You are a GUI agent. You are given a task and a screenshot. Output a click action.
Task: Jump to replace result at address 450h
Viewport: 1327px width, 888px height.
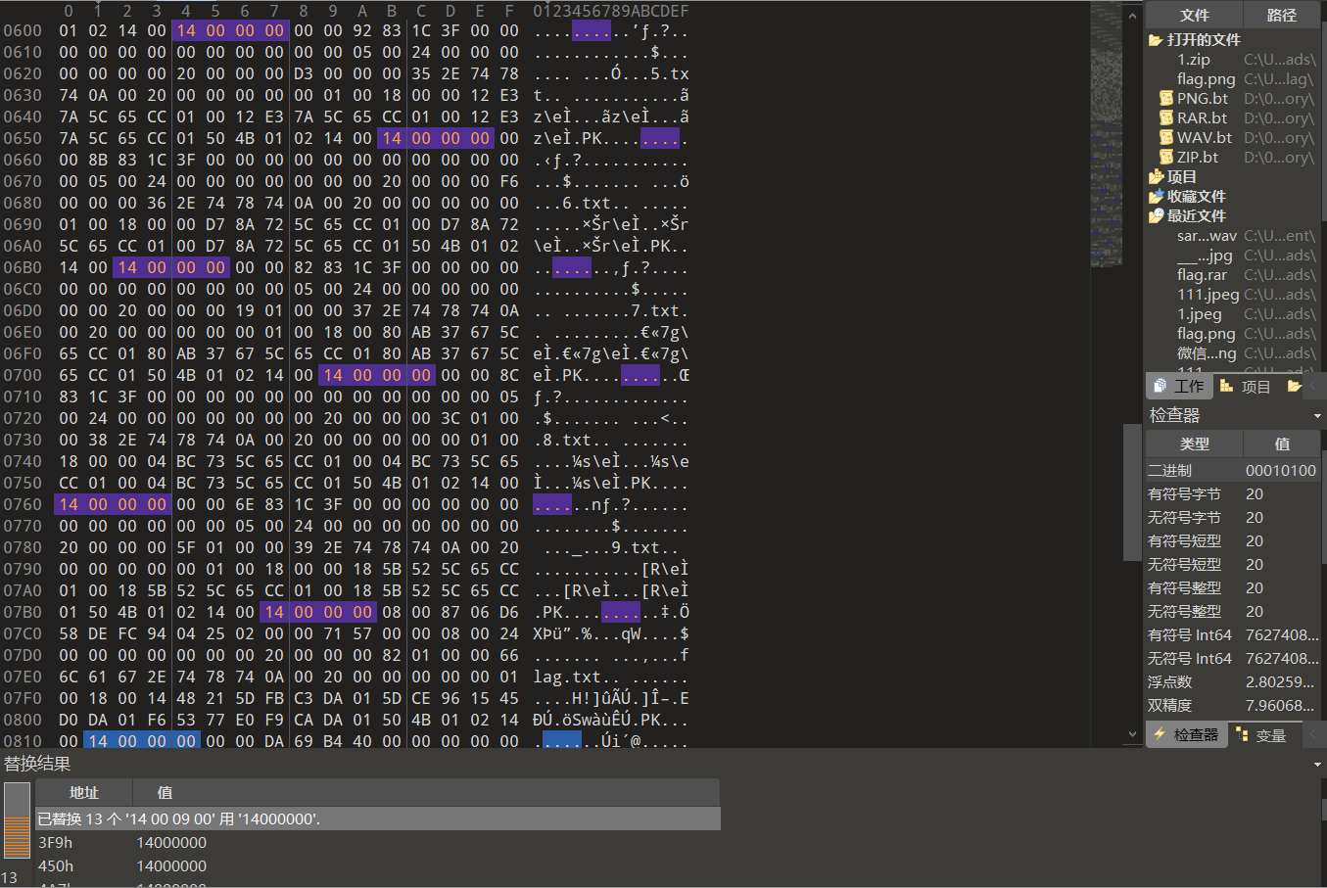pos(378,865)
